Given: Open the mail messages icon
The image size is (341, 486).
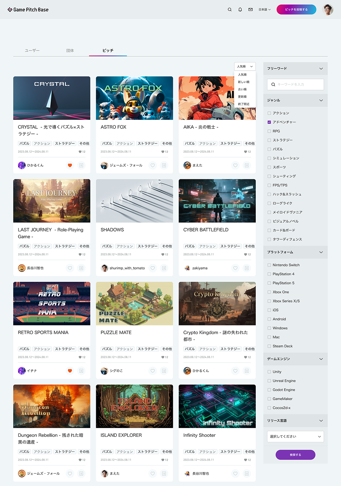Looking at the screenshot, I should coord(251,10).
